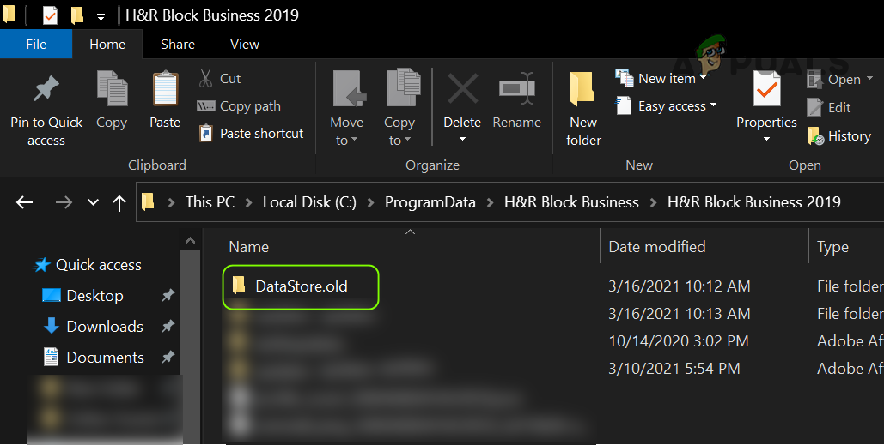884x445 pixels.
Task: Click the Rename icon
Action: [516, 90]
